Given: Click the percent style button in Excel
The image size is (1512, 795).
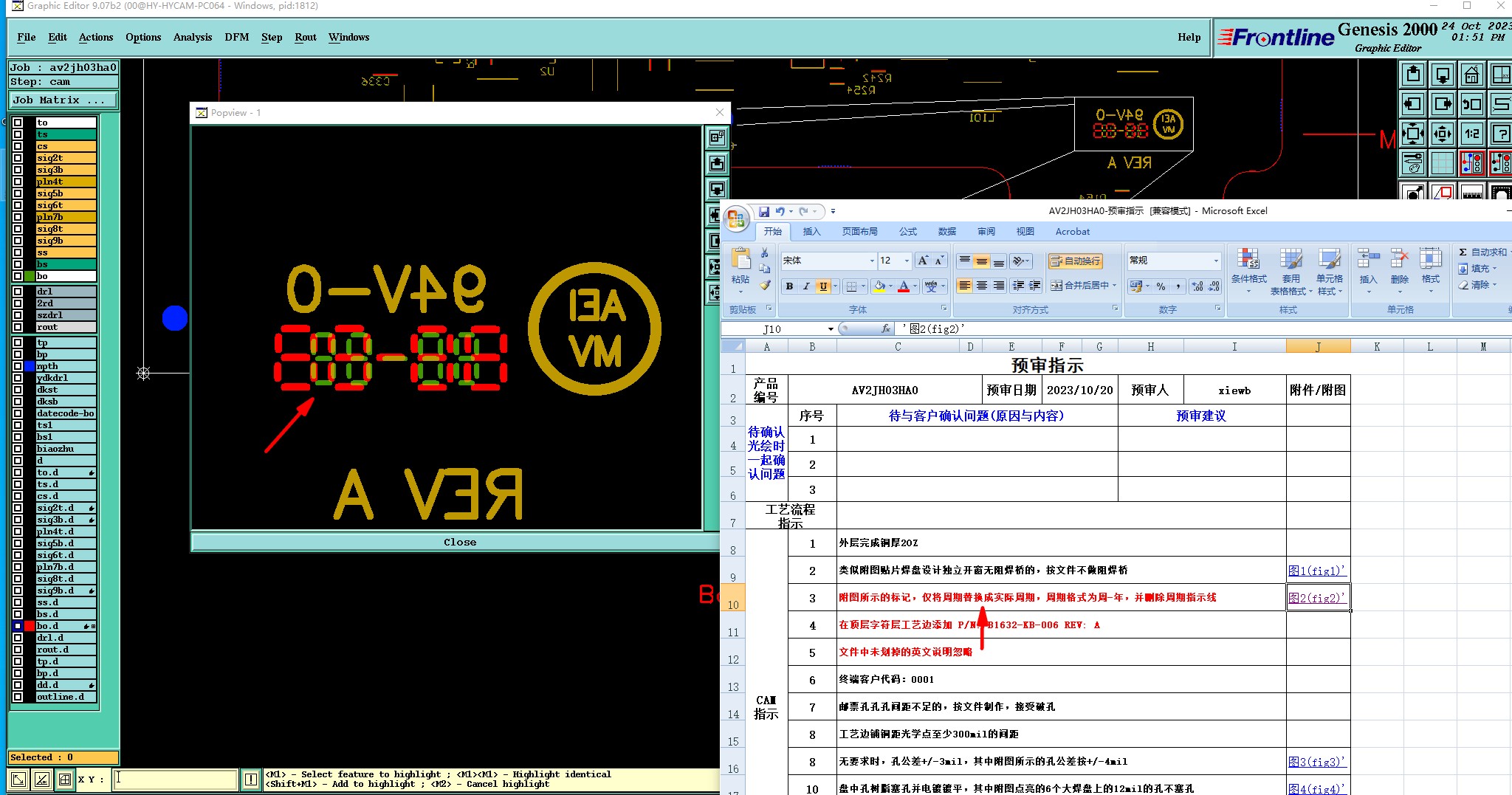Looking at the screenshot, I should click(x=1161, y=286).
